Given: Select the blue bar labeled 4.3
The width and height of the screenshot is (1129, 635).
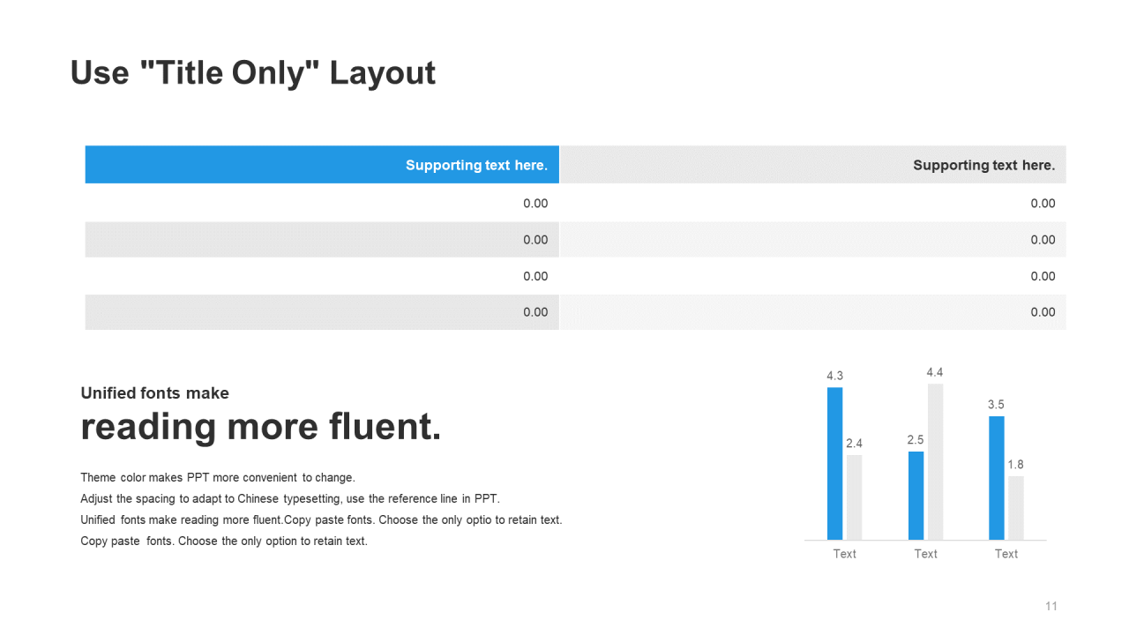Looking at the screenshot, I should 834,464.
